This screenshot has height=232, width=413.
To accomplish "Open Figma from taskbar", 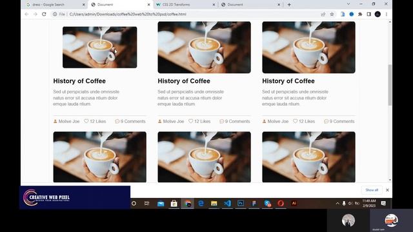I will click(x=254, y=204).
